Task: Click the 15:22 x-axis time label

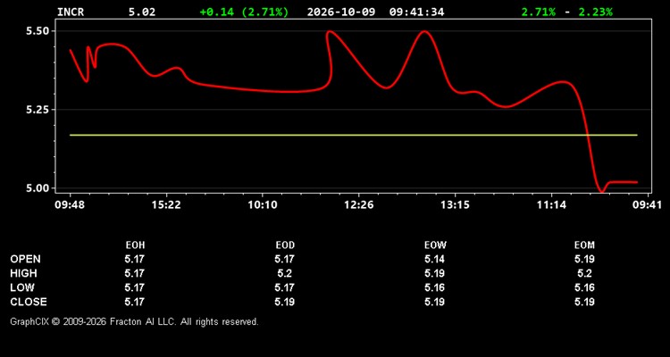Action: pyautogui.click(x=166, y=205)
